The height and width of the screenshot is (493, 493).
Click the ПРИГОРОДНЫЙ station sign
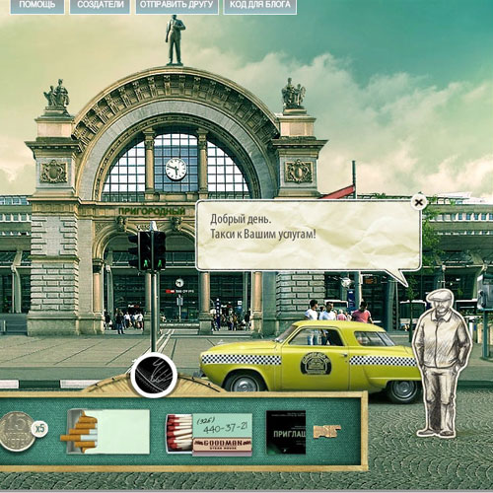click(x=152, y=211)
